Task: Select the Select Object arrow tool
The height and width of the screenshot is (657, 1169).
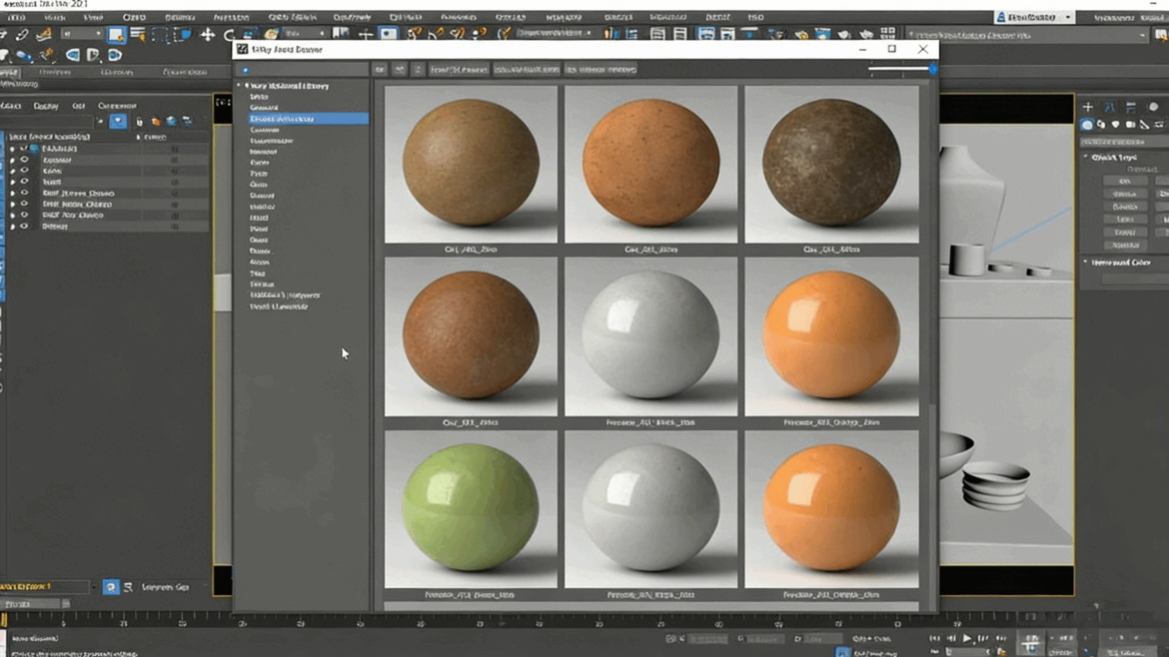Action: click(117, 33)
